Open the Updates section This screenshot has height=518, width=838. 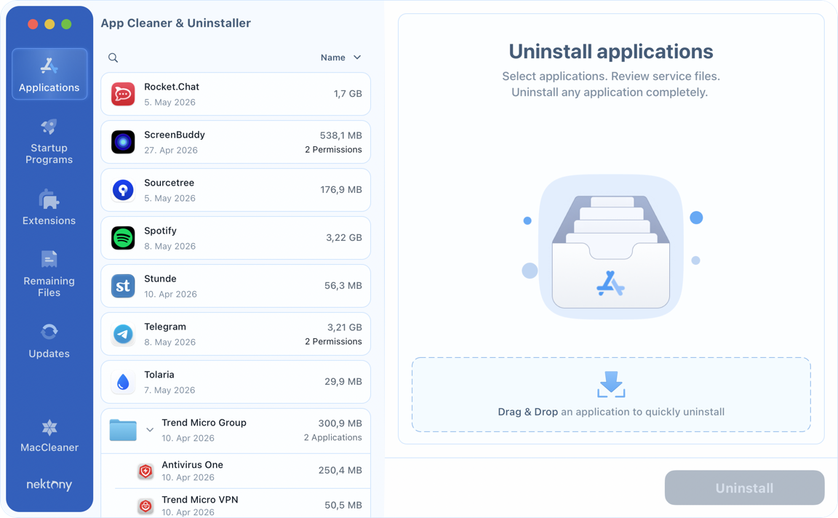pos(49,341)
